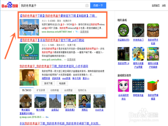Open first result title 我的世界盒子最新官方下载
168x126 pixels.
pos(58,16)
